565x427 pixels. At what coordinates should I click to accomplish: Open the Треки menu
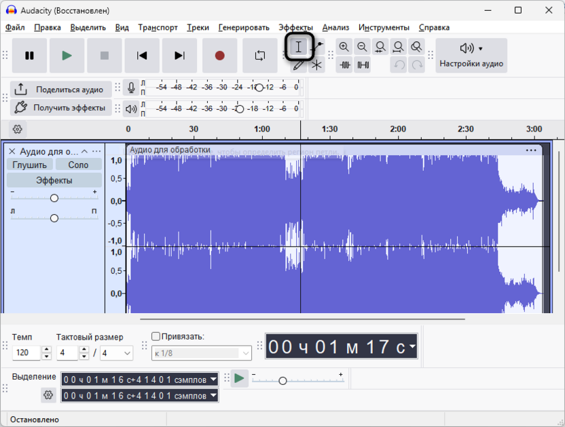pyautogui.click(x=198, y=27)
